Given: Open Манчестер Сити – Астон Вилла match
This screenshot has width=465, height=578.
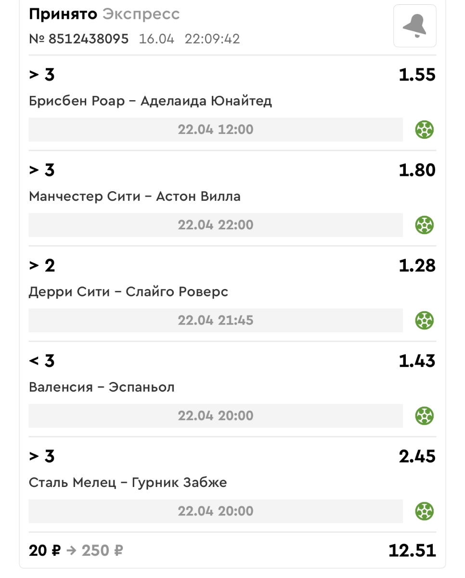Looking at the screenshot, I should (x=135, y=197).
